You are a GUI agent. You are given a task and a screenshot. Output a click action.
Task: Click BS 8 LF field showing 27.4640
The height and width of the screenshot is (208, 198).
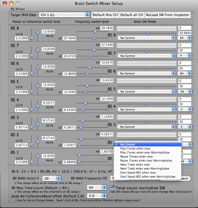[69, 38]
